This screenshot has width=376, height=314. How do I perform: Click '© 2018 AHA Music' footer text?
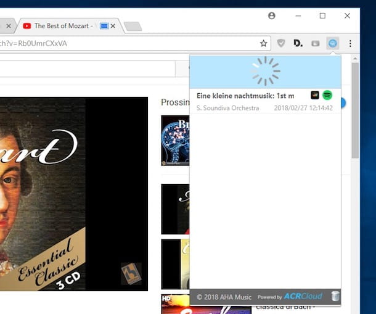[224, 297]
